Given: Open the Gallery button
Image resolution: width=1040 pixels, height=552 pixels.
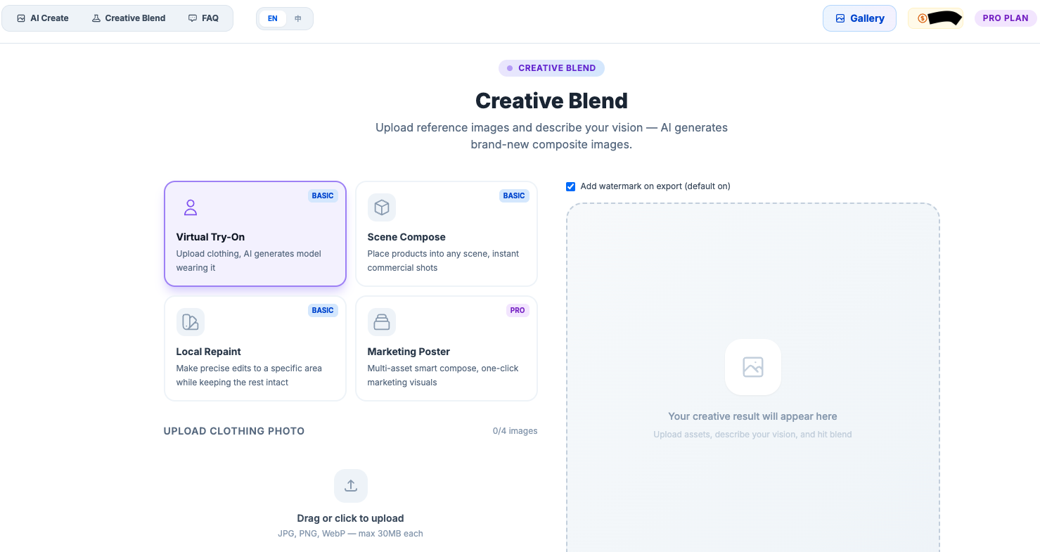Looking at the screenshot, I should 859,18.
